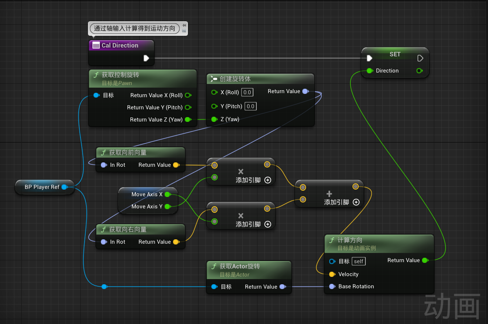Viewport: 488px width, 324px height.
Task: Select the reroute node on the blue wire
Action: pos(104,286)
